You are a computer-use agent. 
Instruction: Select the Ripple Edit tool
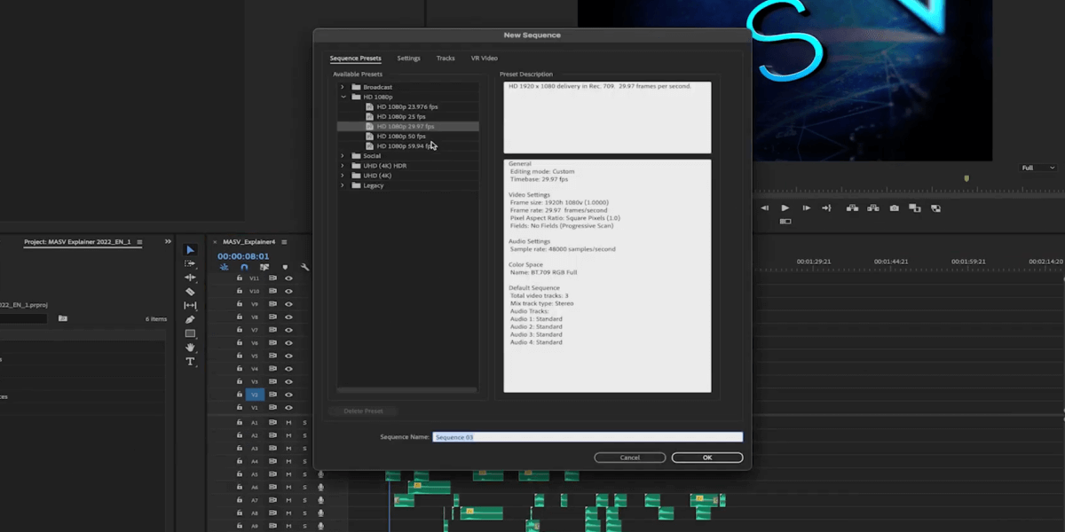pos(190,278)
